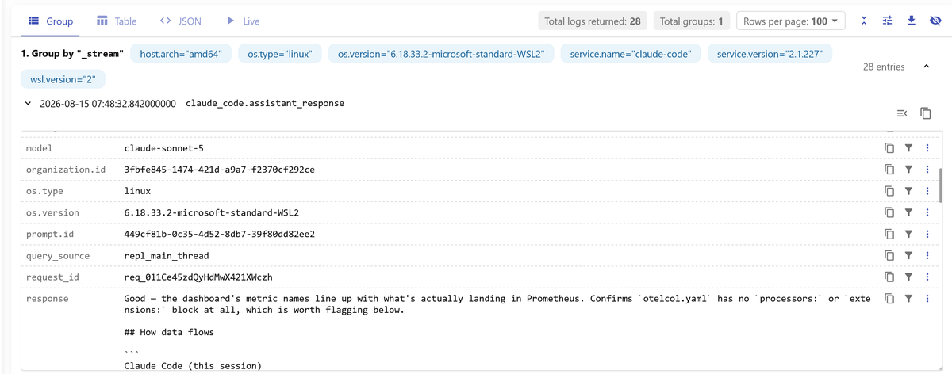952x374 pixels.
Task: Click the host.arch="amd64" stream chip
Action: pyautogui.click(x=181, y=54)
